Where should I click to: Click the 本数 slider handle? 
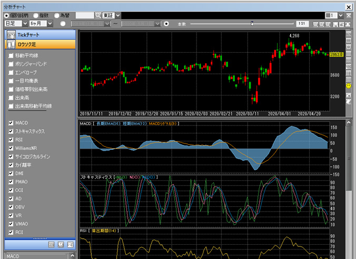pos(252,23)
